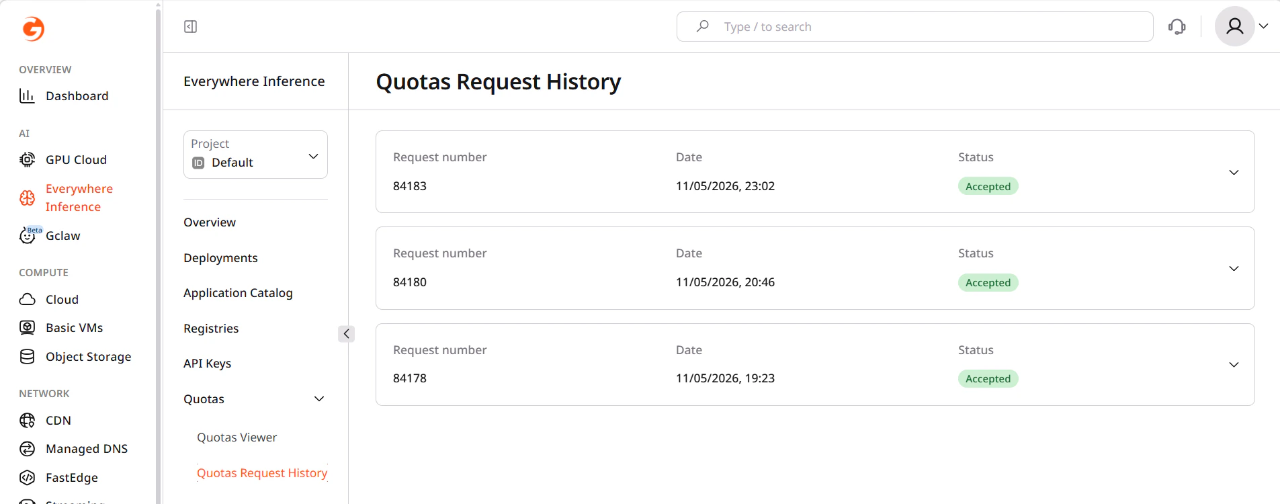The width and height of the screenshot is (1280, 504).
Task: Open the API Keys page
Action: [207, 364]
